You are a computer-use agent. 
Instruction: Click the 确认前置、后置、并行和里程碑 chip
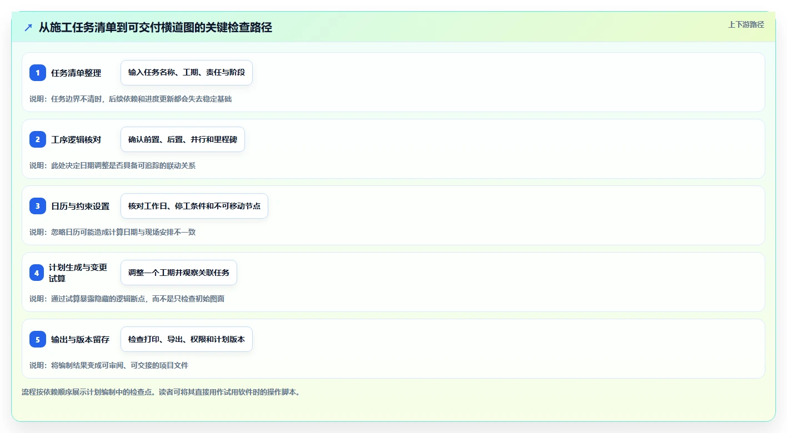click(x=183, y=139)
